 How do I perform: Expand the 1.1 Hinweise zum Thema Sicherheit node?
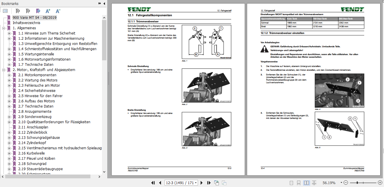coord(9,33)
